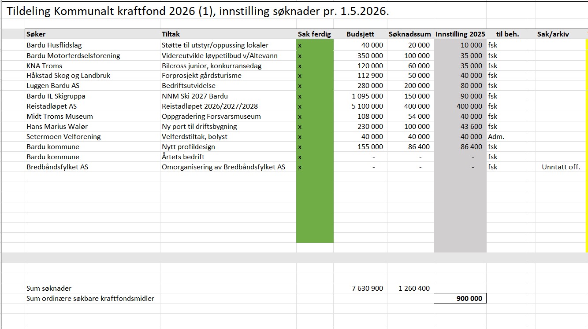The height and width of the screenshot is (329, 588).
Task: Click recommendation value '43 600'
Action: [472, 126]
